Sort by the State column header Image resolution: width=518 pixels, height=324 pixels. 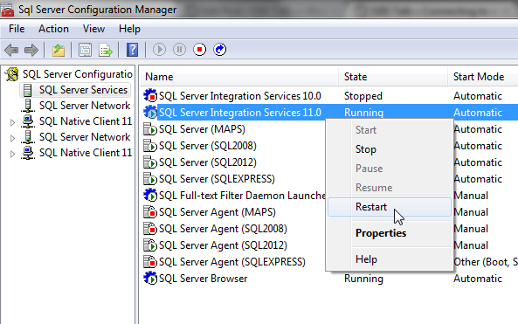393,77
